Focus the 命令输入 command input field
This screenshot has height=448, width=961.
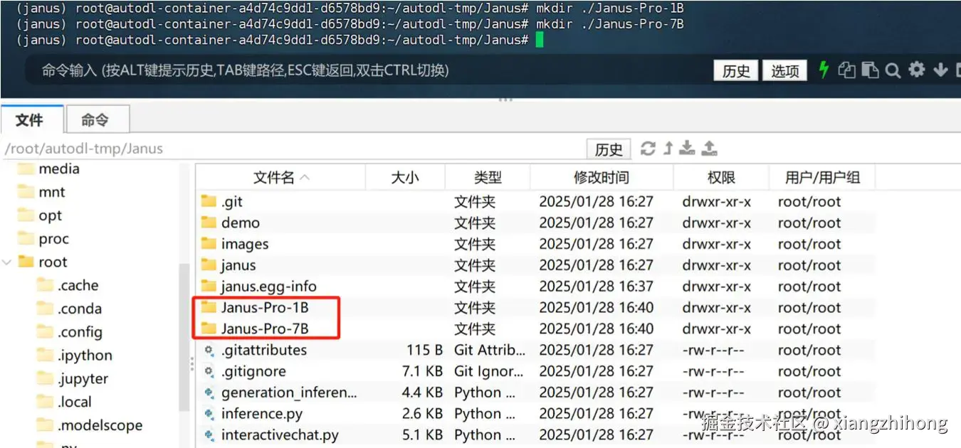pos(367,70)
